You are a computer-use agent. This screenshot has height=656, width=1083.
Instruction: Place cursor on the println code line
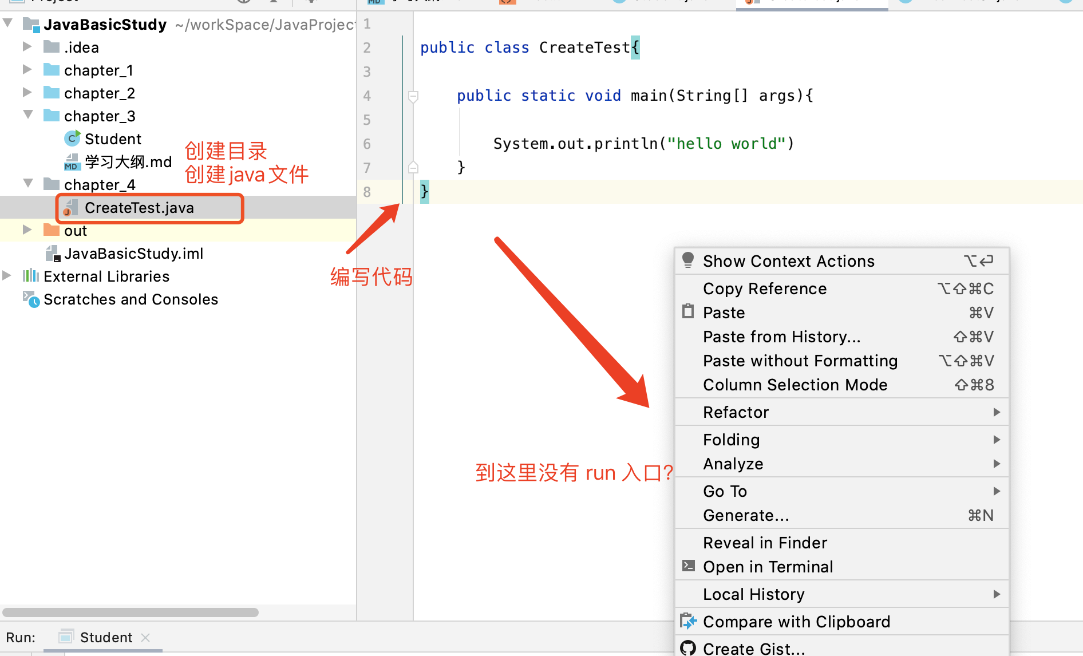643,143
